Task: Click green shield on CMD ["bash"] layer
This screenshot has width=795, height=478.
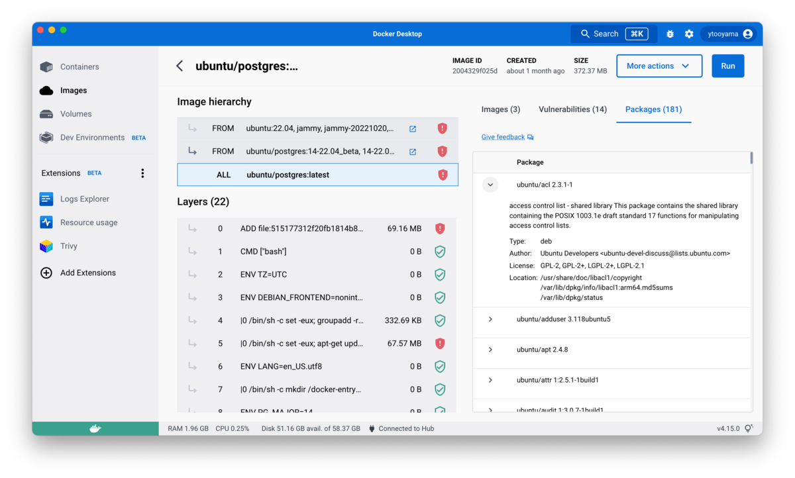Action: coord(440,252)
